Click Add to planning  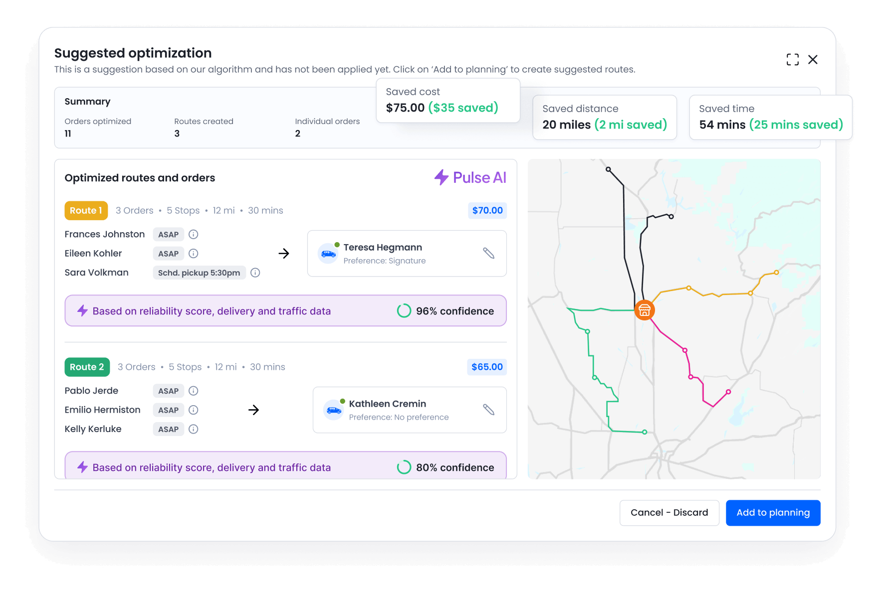tap(773, 512)
